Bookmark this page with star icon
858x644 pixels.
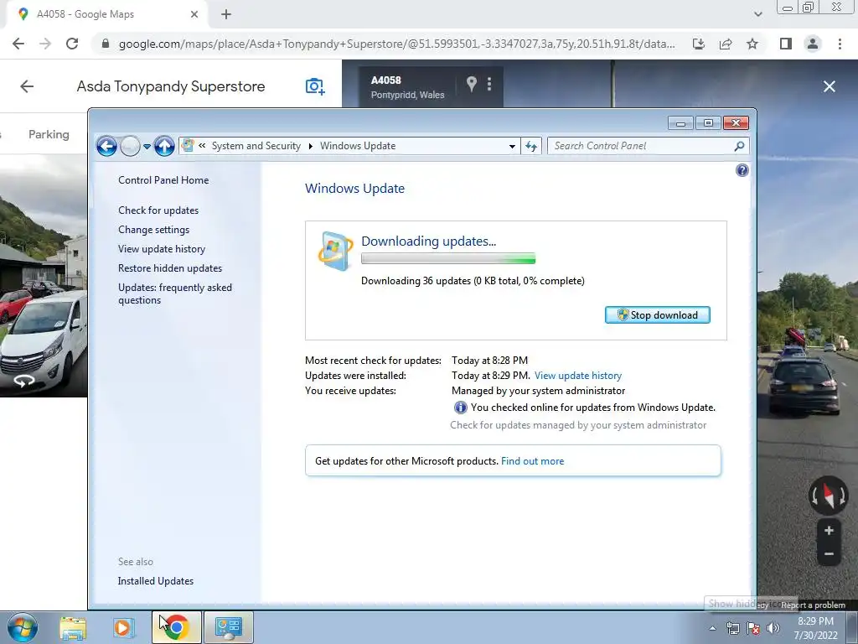click(752, 44)
